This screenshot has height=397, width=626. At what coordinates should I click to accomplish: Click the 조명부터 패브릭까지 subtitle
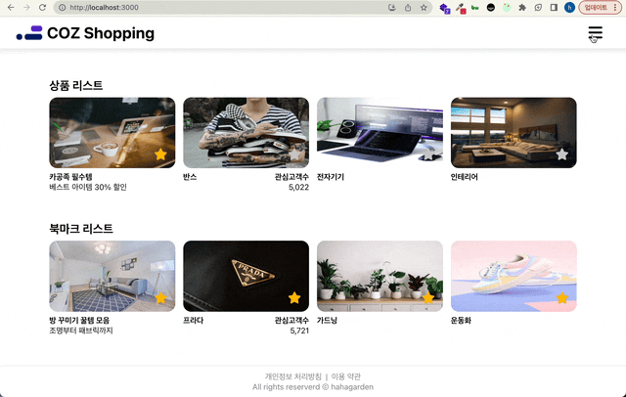(81, 331)
